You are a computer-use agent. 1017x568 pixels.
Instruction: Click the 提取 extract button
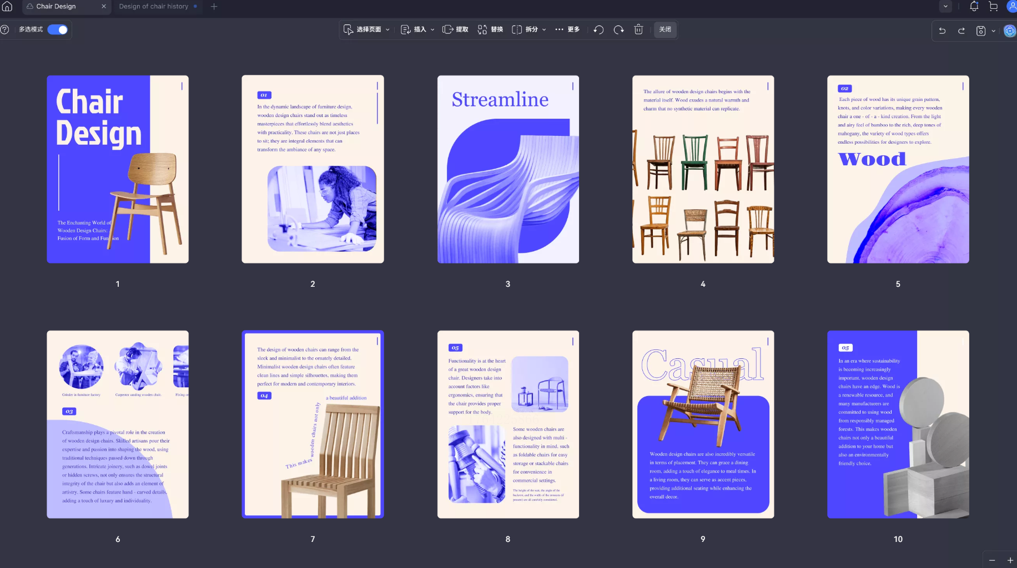click(455, 29)
